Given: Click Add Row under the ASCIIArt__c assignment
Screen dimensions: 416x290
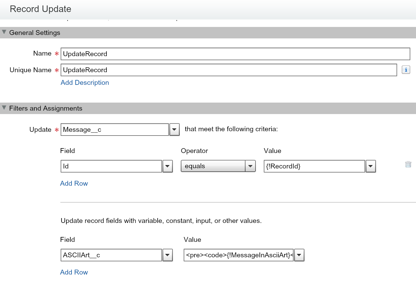Looking at the screenshot, I should [74, 272].
